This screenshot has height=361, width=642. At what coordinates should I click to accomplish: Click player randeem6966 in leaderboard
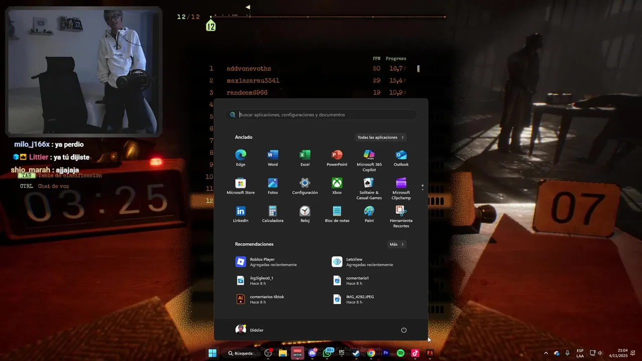tap(247, 93)
